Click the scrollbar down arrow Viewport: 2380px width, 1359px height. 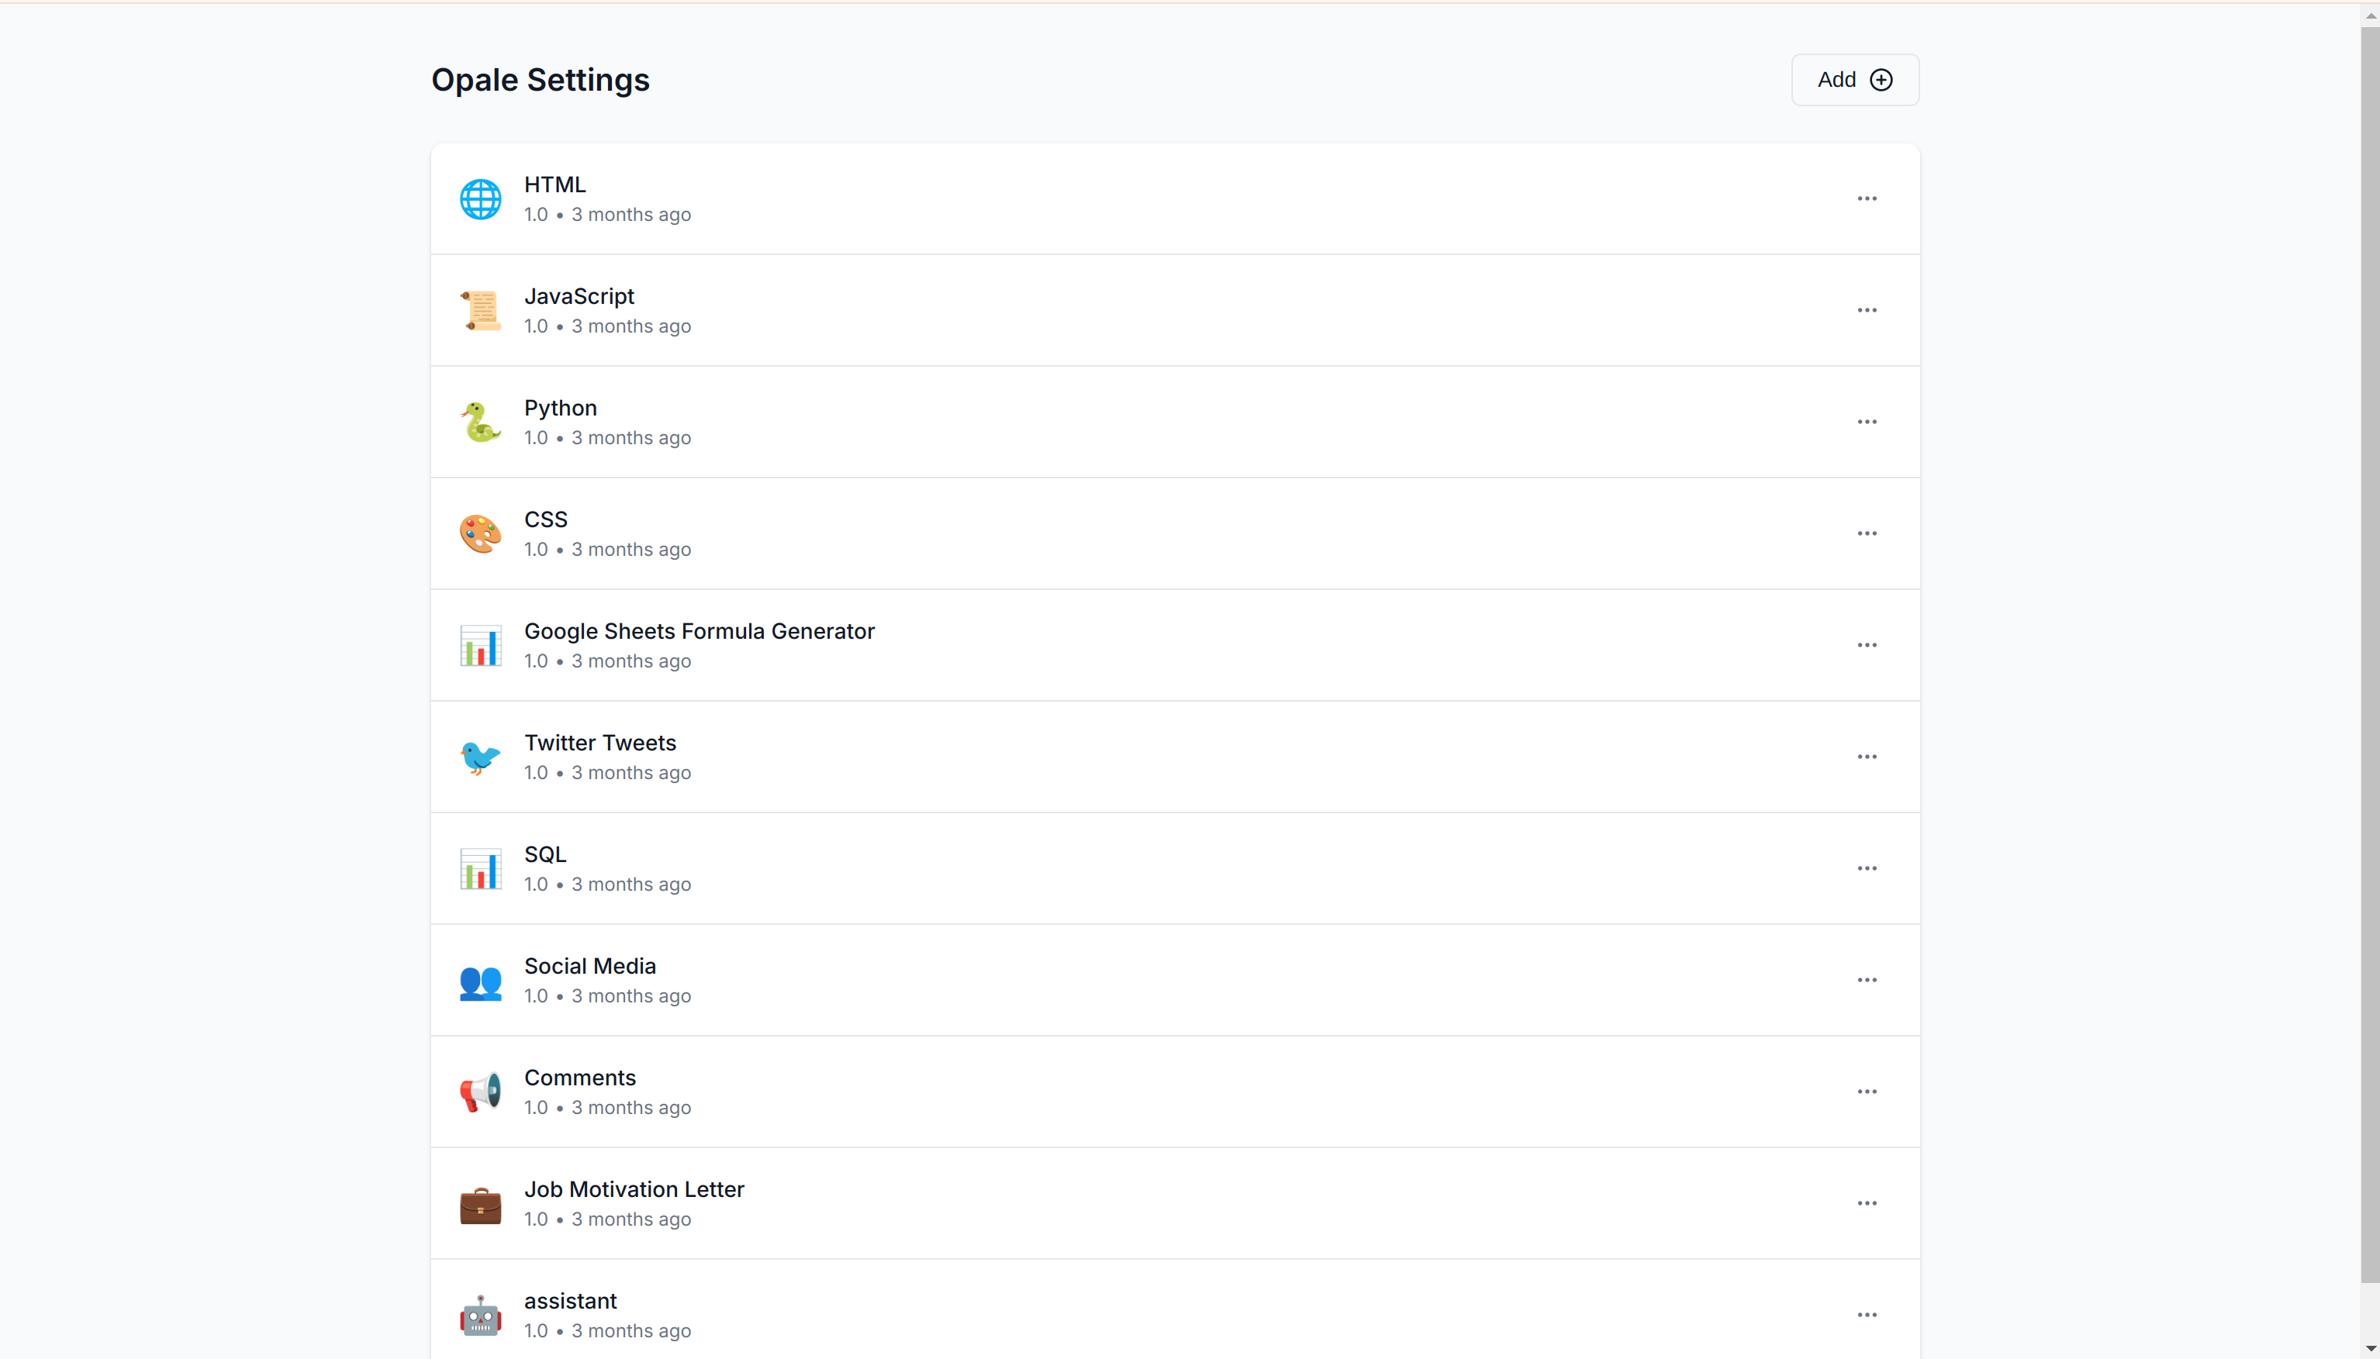click(x=2370, y=1349)
